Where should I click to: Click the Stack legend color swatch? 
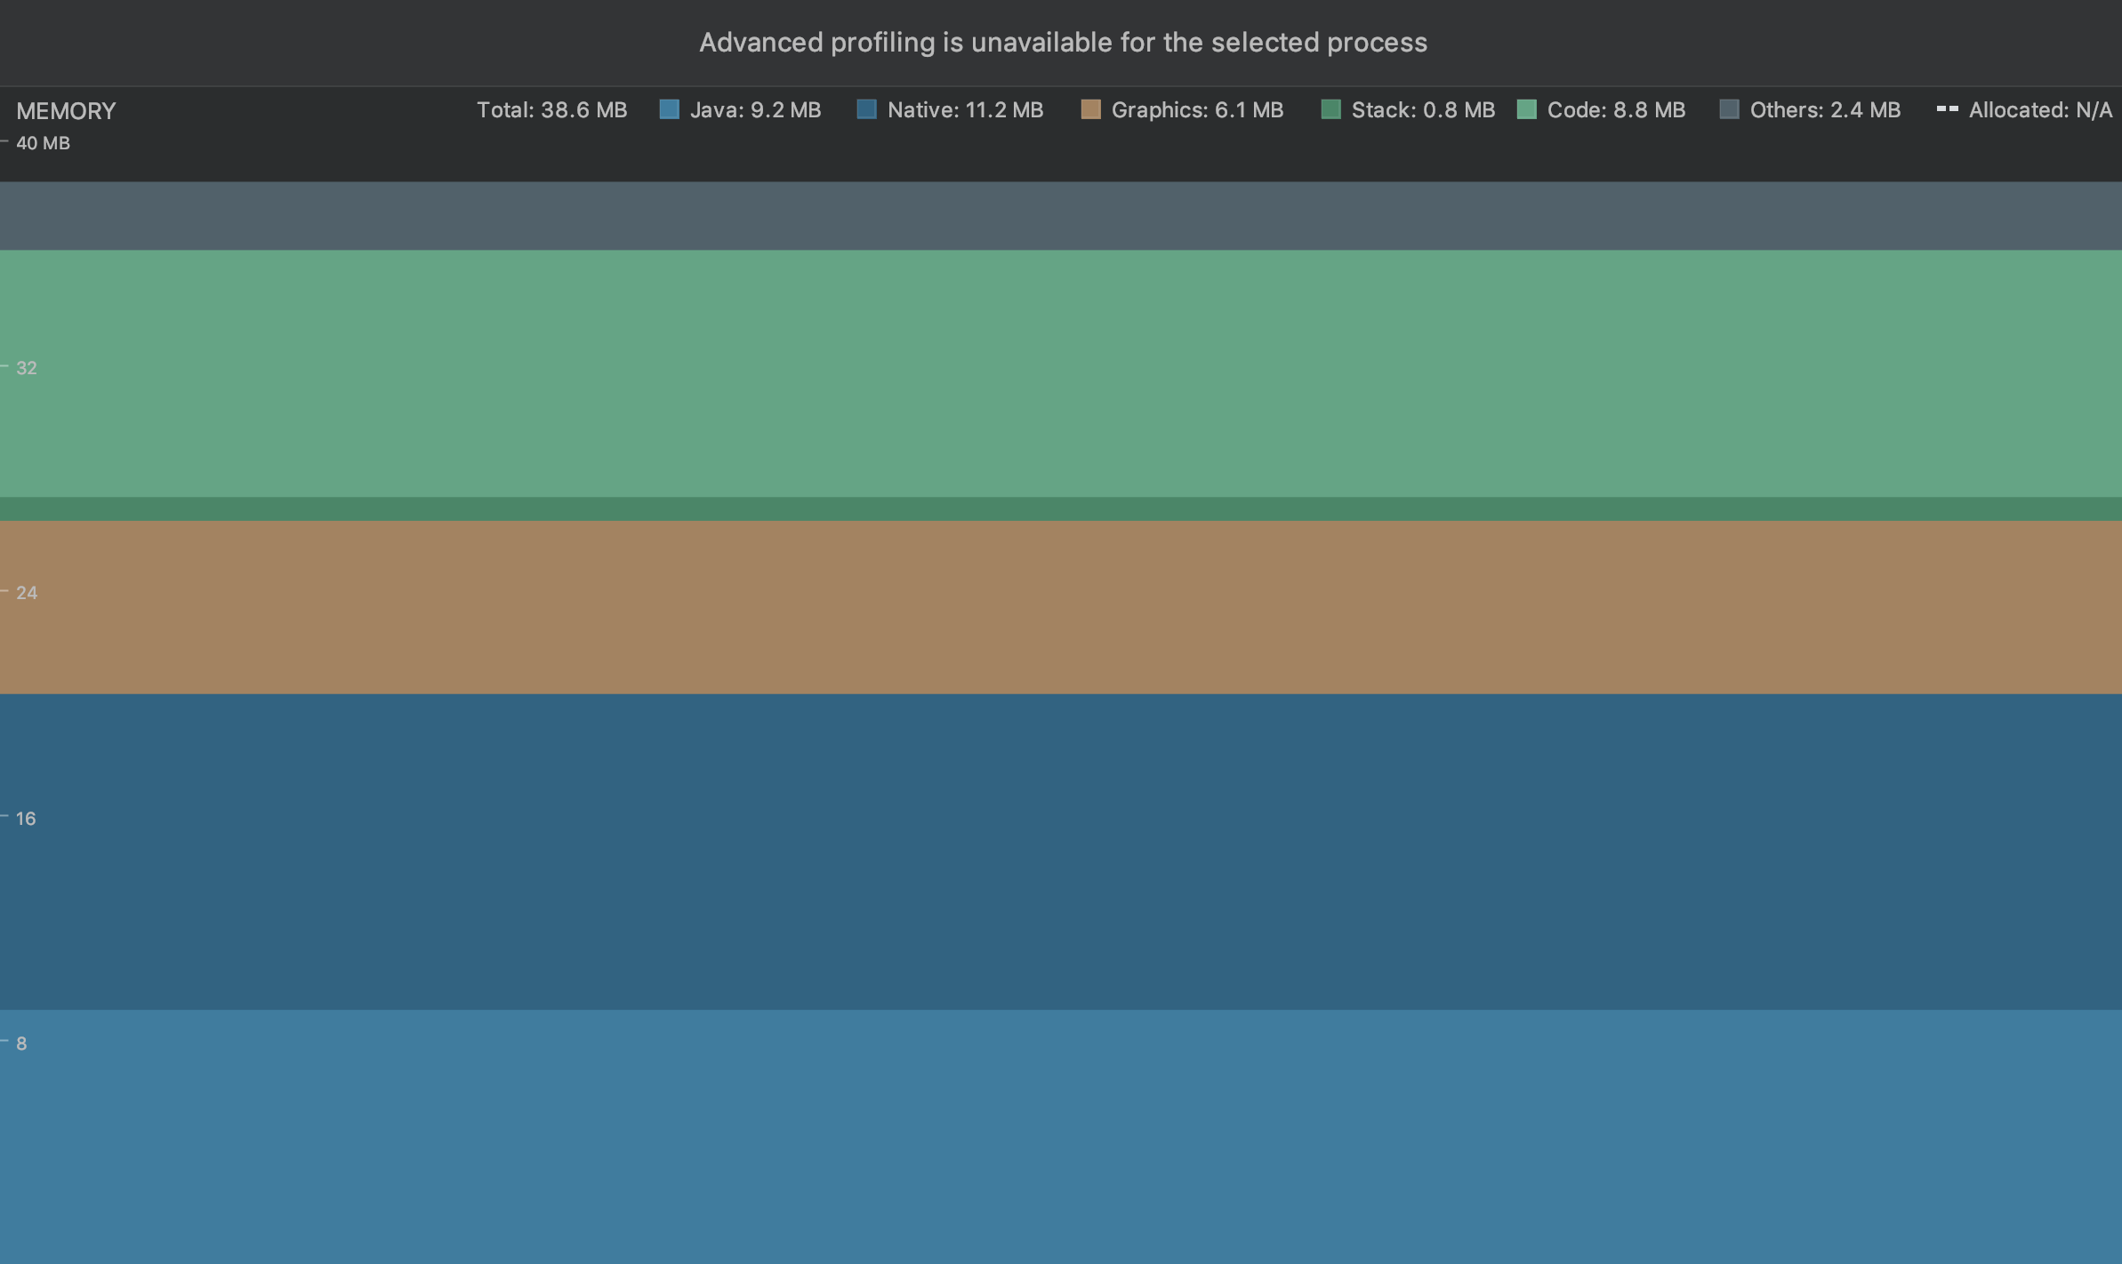[1330, 109]
